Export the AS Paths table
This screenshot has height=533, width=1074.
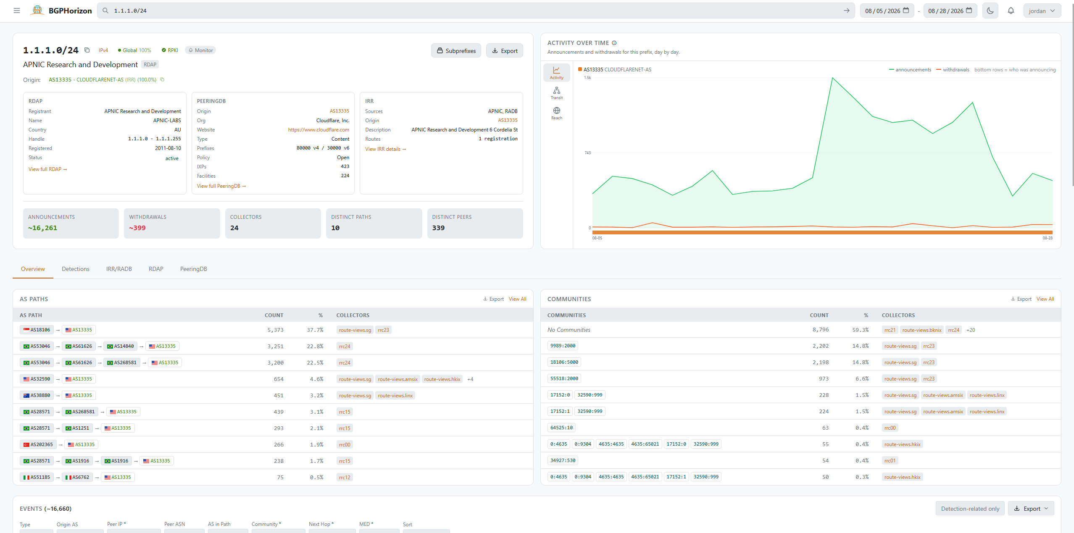pos(493,299)
